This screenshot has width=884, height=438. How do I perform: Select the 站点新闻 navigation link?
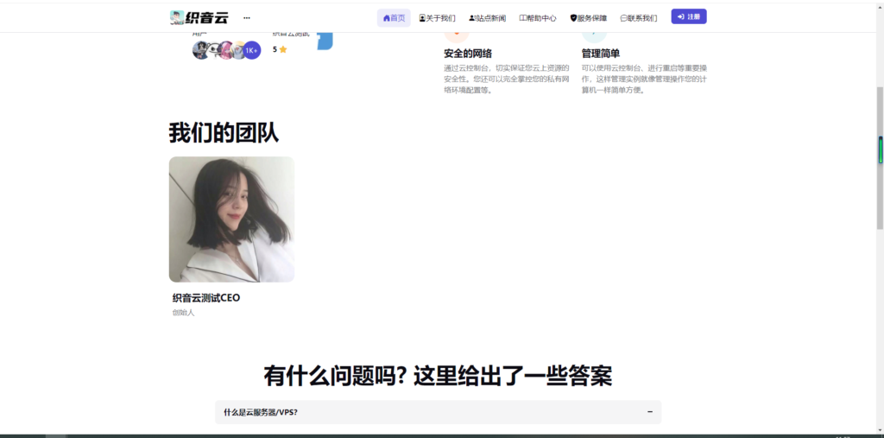(490, 18)
